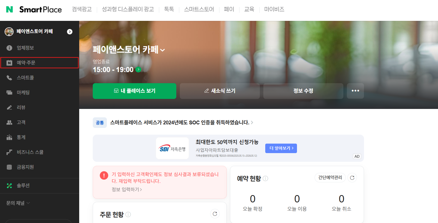This screenshot has width=438, height=223.
Task: Refresh the 주문 현황 panel
Action: tap(215, 214)
